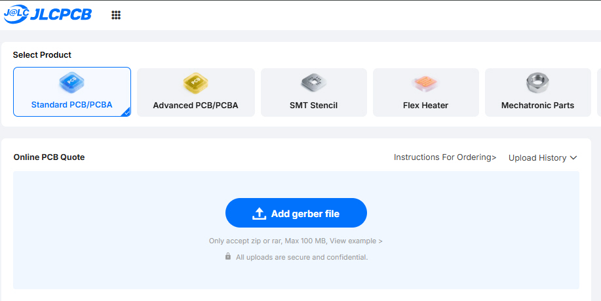Viewport: 601px width, 301px height.
Task: Click the Online PCB Quote heading
Action: point(49,157)
